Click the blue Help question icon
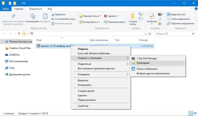Screen dimensions: 198x116 (x=196, y=9)
